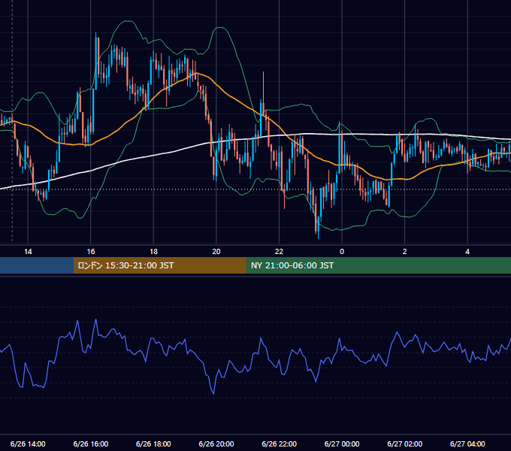Select the ロンドン 15:30-21:00 JST session bar
Image resolution: width=511 pixels, height=451 pixels.
[x=159, y=265]
